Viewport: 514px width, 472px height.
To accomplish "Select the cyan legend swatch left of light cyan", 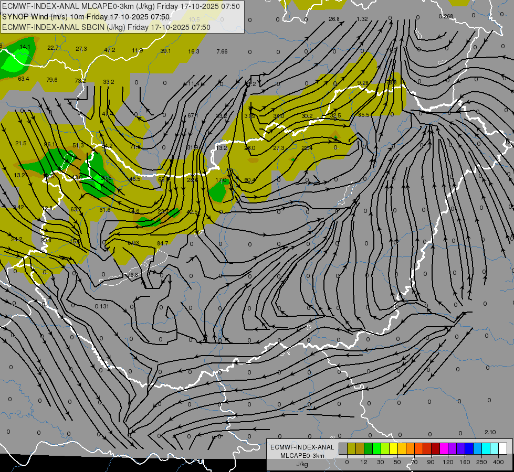I will tap(486, 449).
